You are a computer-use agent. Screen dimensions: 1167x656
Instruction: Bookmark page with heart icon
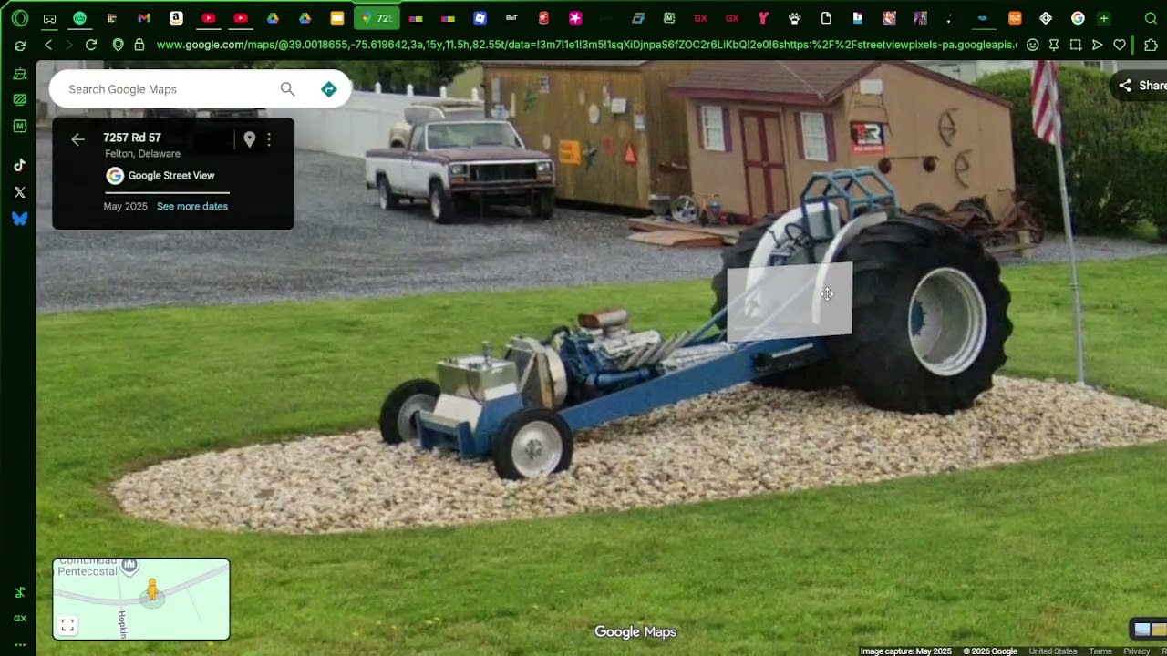pyautogui.click(x=1120, y=45)
